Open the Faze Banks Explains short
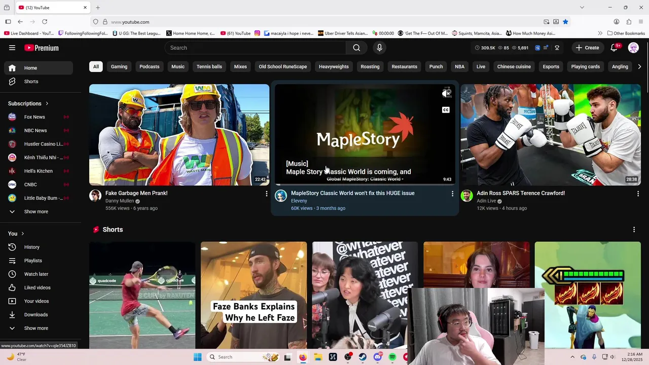Image resolution: width=649 pixels, height=365 pixels. [254, 295]
